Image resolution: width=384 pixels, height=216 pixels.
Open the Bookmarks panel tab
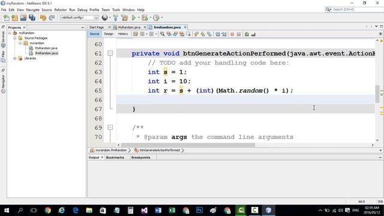point(115,157)
